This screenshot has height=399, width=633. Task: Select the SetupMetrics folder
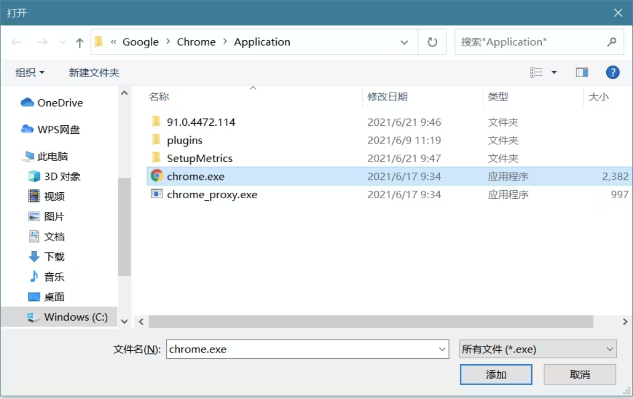[x=200, y=159]
